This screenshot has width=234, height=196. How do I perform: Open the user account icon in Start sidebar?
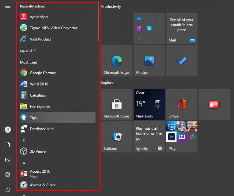pyautogui.click(x=8, y=130)
